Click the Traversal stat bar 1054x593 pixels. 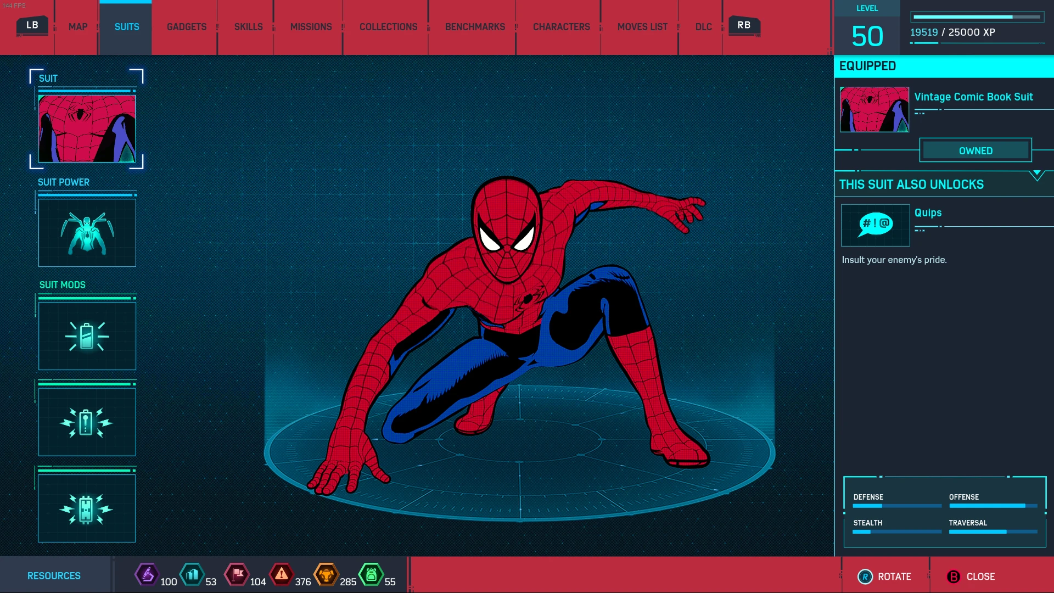993,532
